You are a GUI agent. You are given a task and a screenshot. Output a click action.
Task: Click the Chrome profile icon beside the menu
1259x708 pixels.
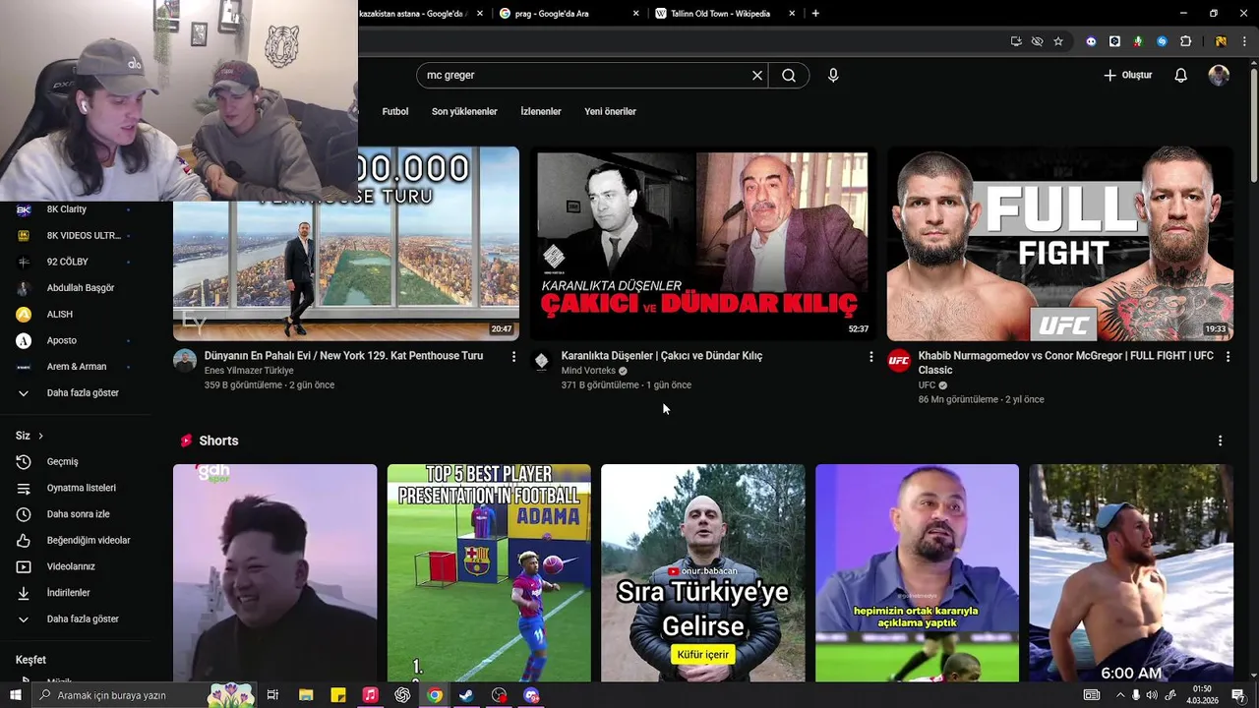(x=1221, y=41)
